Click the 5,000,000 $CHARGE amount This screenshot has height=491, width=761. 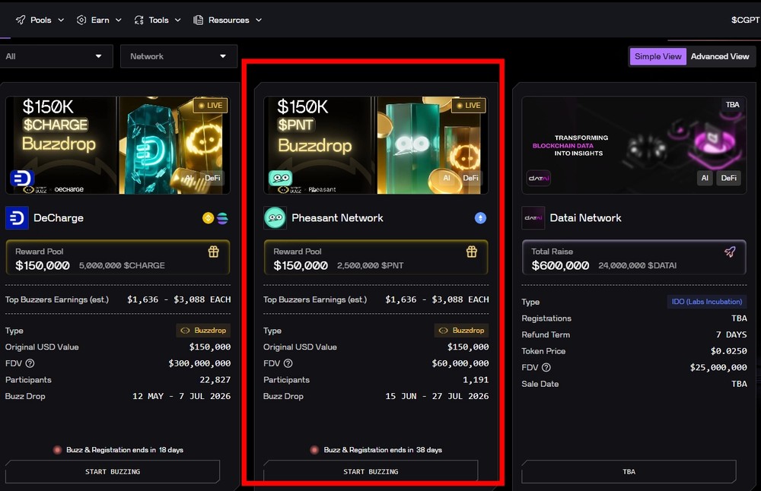coord(122,265)
